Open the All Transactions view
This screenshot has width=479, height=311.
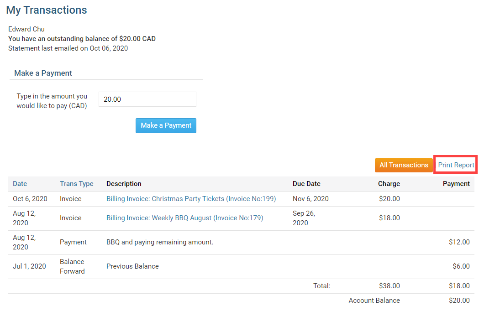tap(404, 165)
